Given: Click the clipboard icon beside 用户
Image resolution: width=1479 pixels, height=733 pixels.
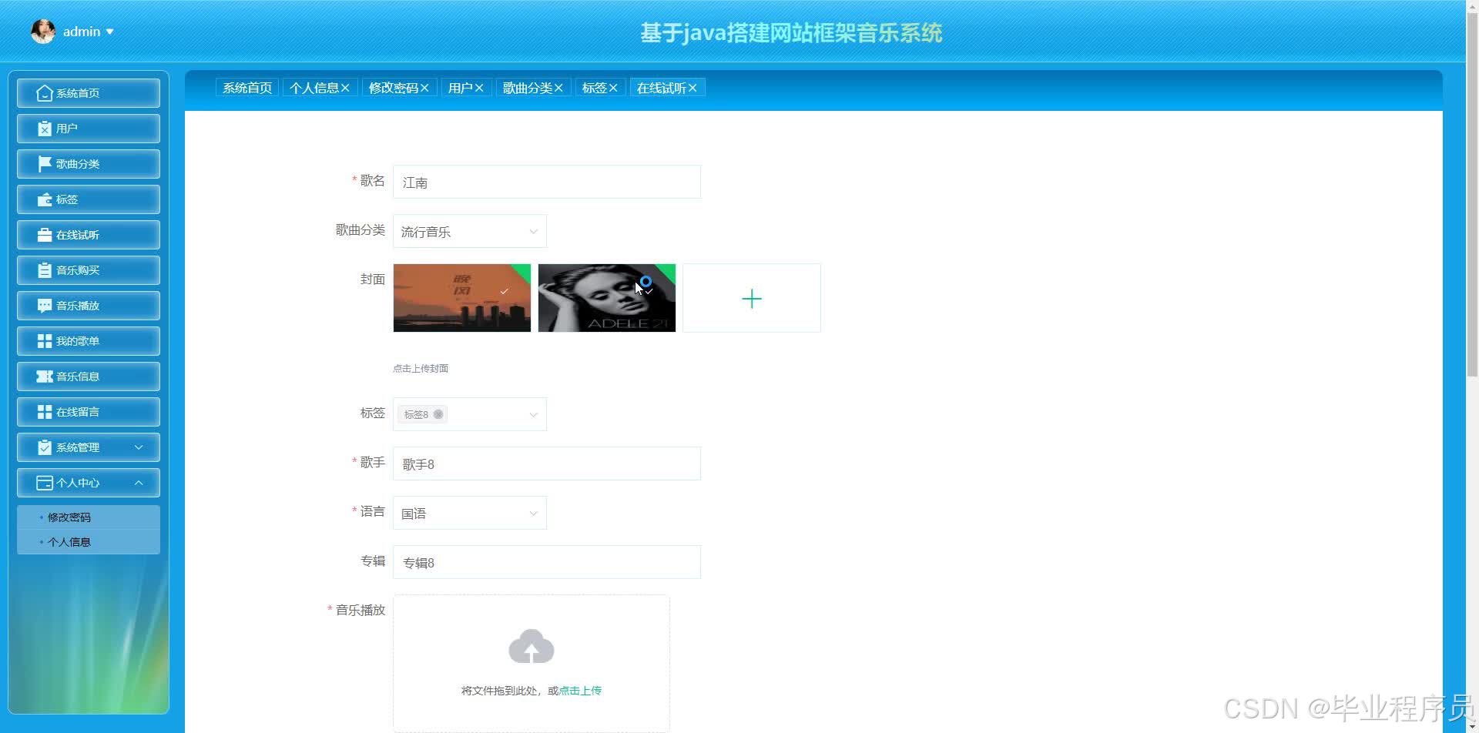Looking at the screenshot, I should tap(45, 129).
